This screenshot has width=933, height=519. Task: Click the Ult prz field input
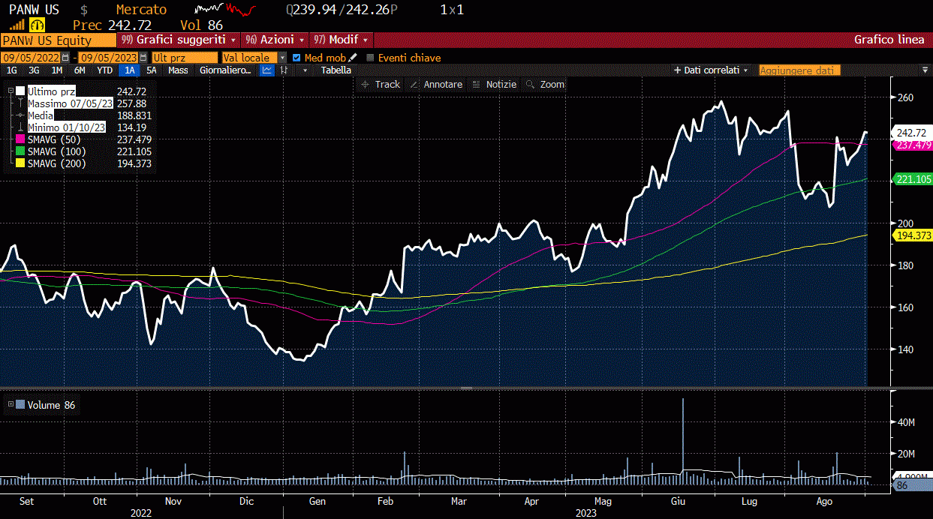(x=185, y=58)
